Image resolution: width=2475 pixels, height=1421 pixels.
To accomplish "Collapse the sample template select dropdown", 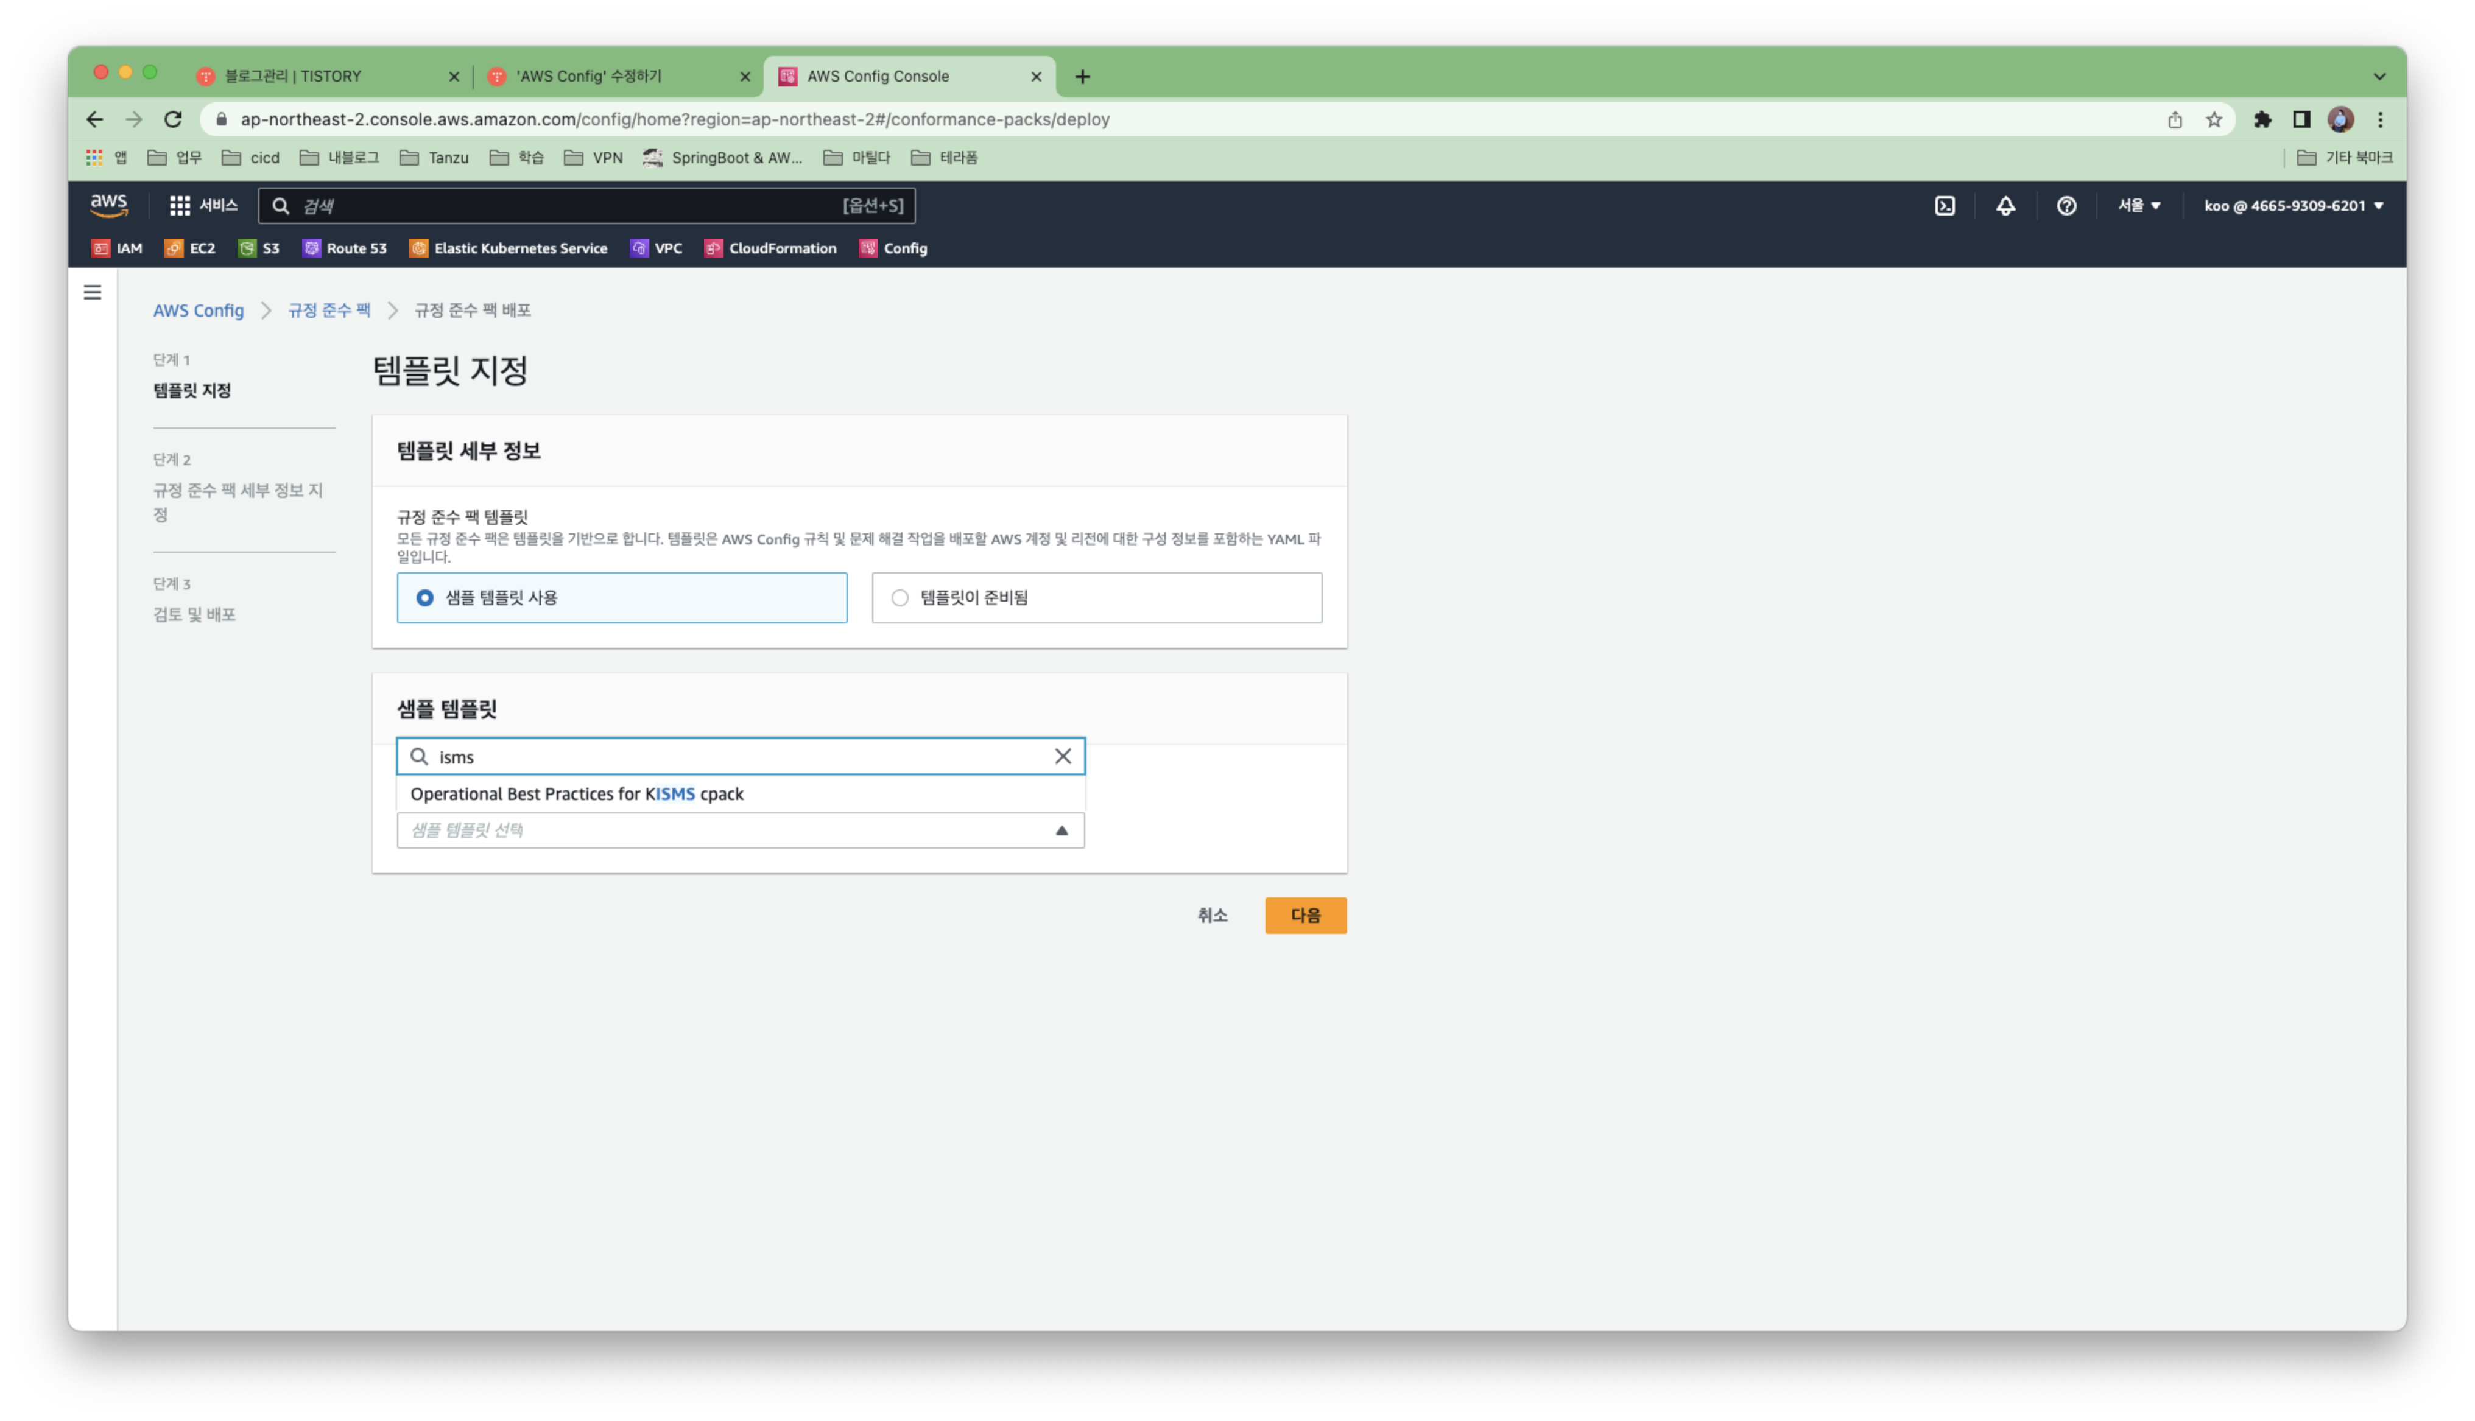I will coord(1062,830).
